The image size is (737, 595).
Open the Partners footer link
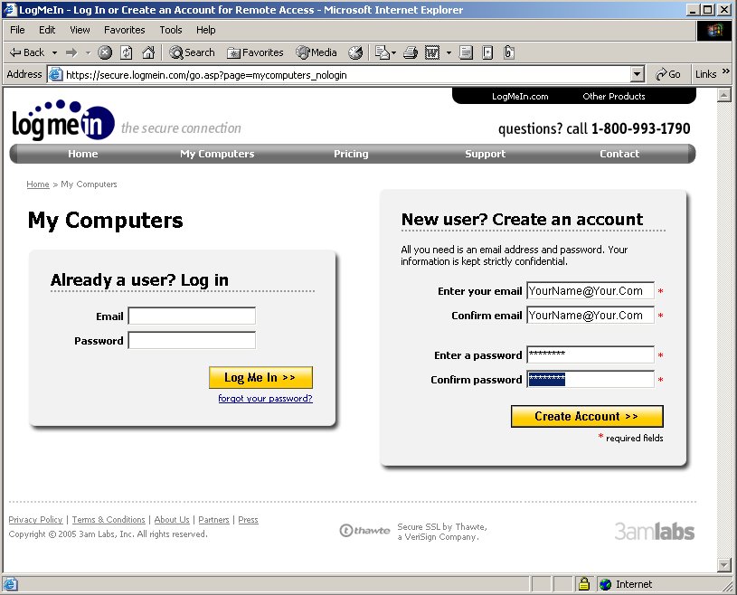pyautogui.click(x=213, y=520)
